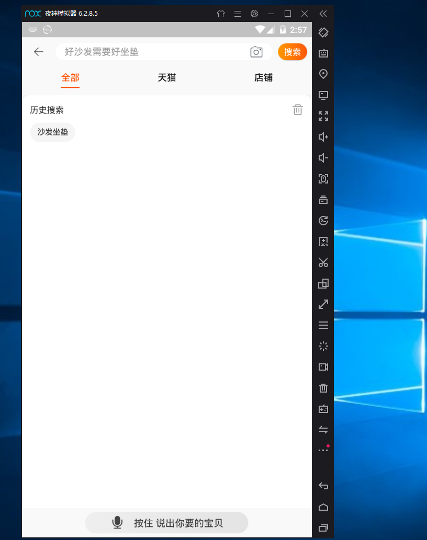Collapse the Nox sidebar with double-chevron
This screenshot has height=540, width=427.
pos(323,14)
